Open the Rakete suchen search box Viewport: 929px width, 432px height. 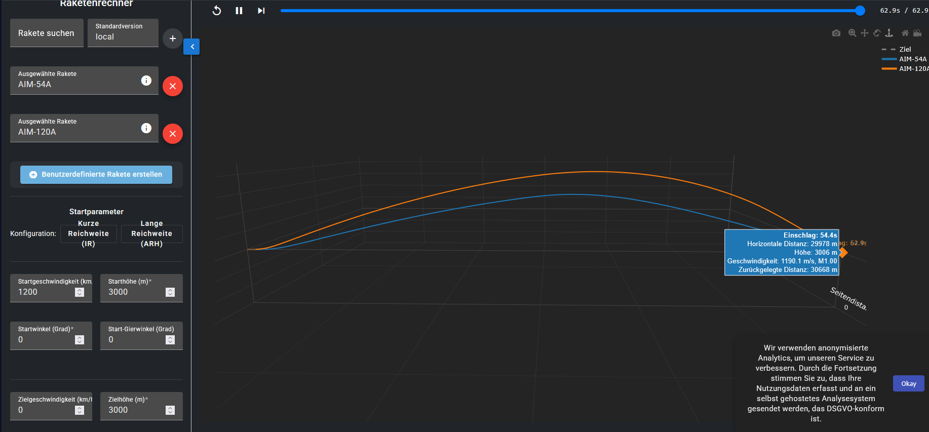pos(47,33)
